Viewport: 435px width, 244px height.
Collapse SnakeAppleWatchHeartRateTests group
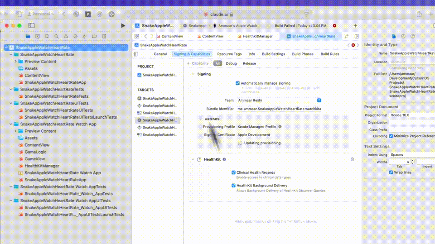(11, 89)
